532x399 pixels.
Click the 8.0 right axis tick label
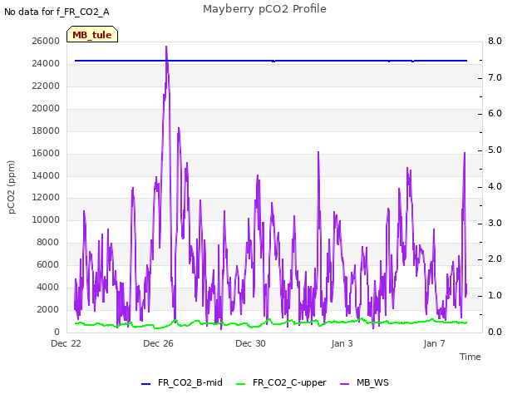point(495,41)
